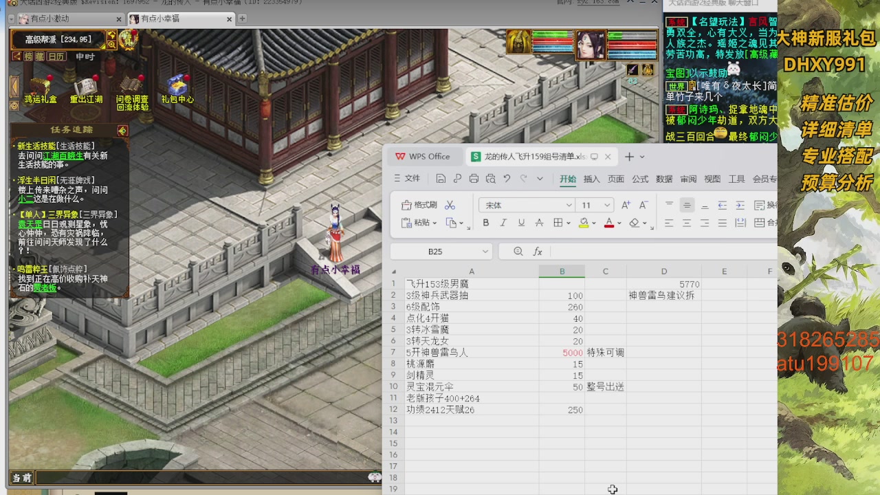Click the zoom magnifier icon in formula bar
The width and height of the screenshot is (880, 495).
[518, 252]
